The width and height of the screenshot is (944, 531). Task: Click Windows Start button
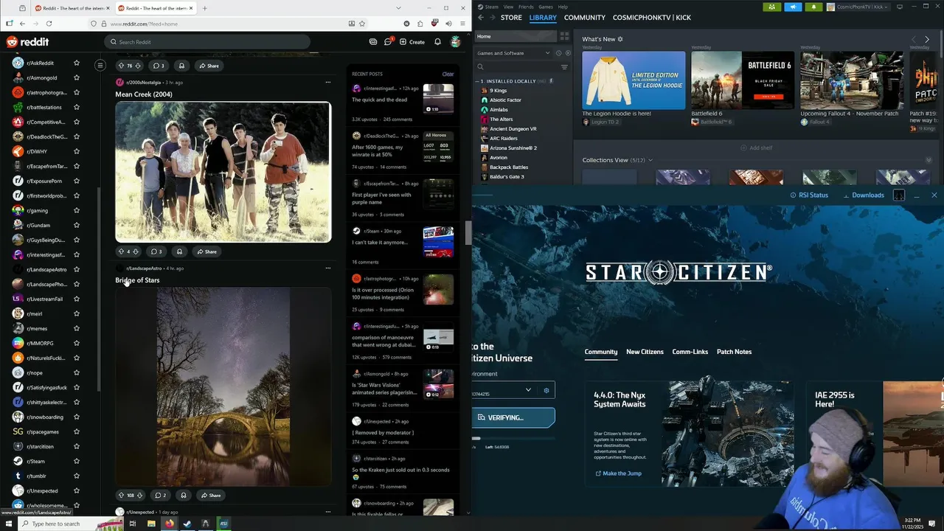coord(9,524)
